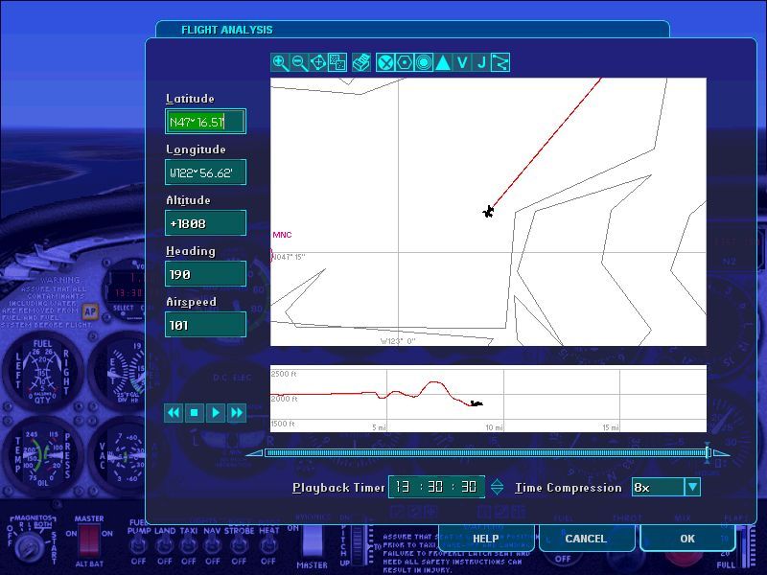Stop the flight playback
767x575 pixels.
tap(195, 412)
